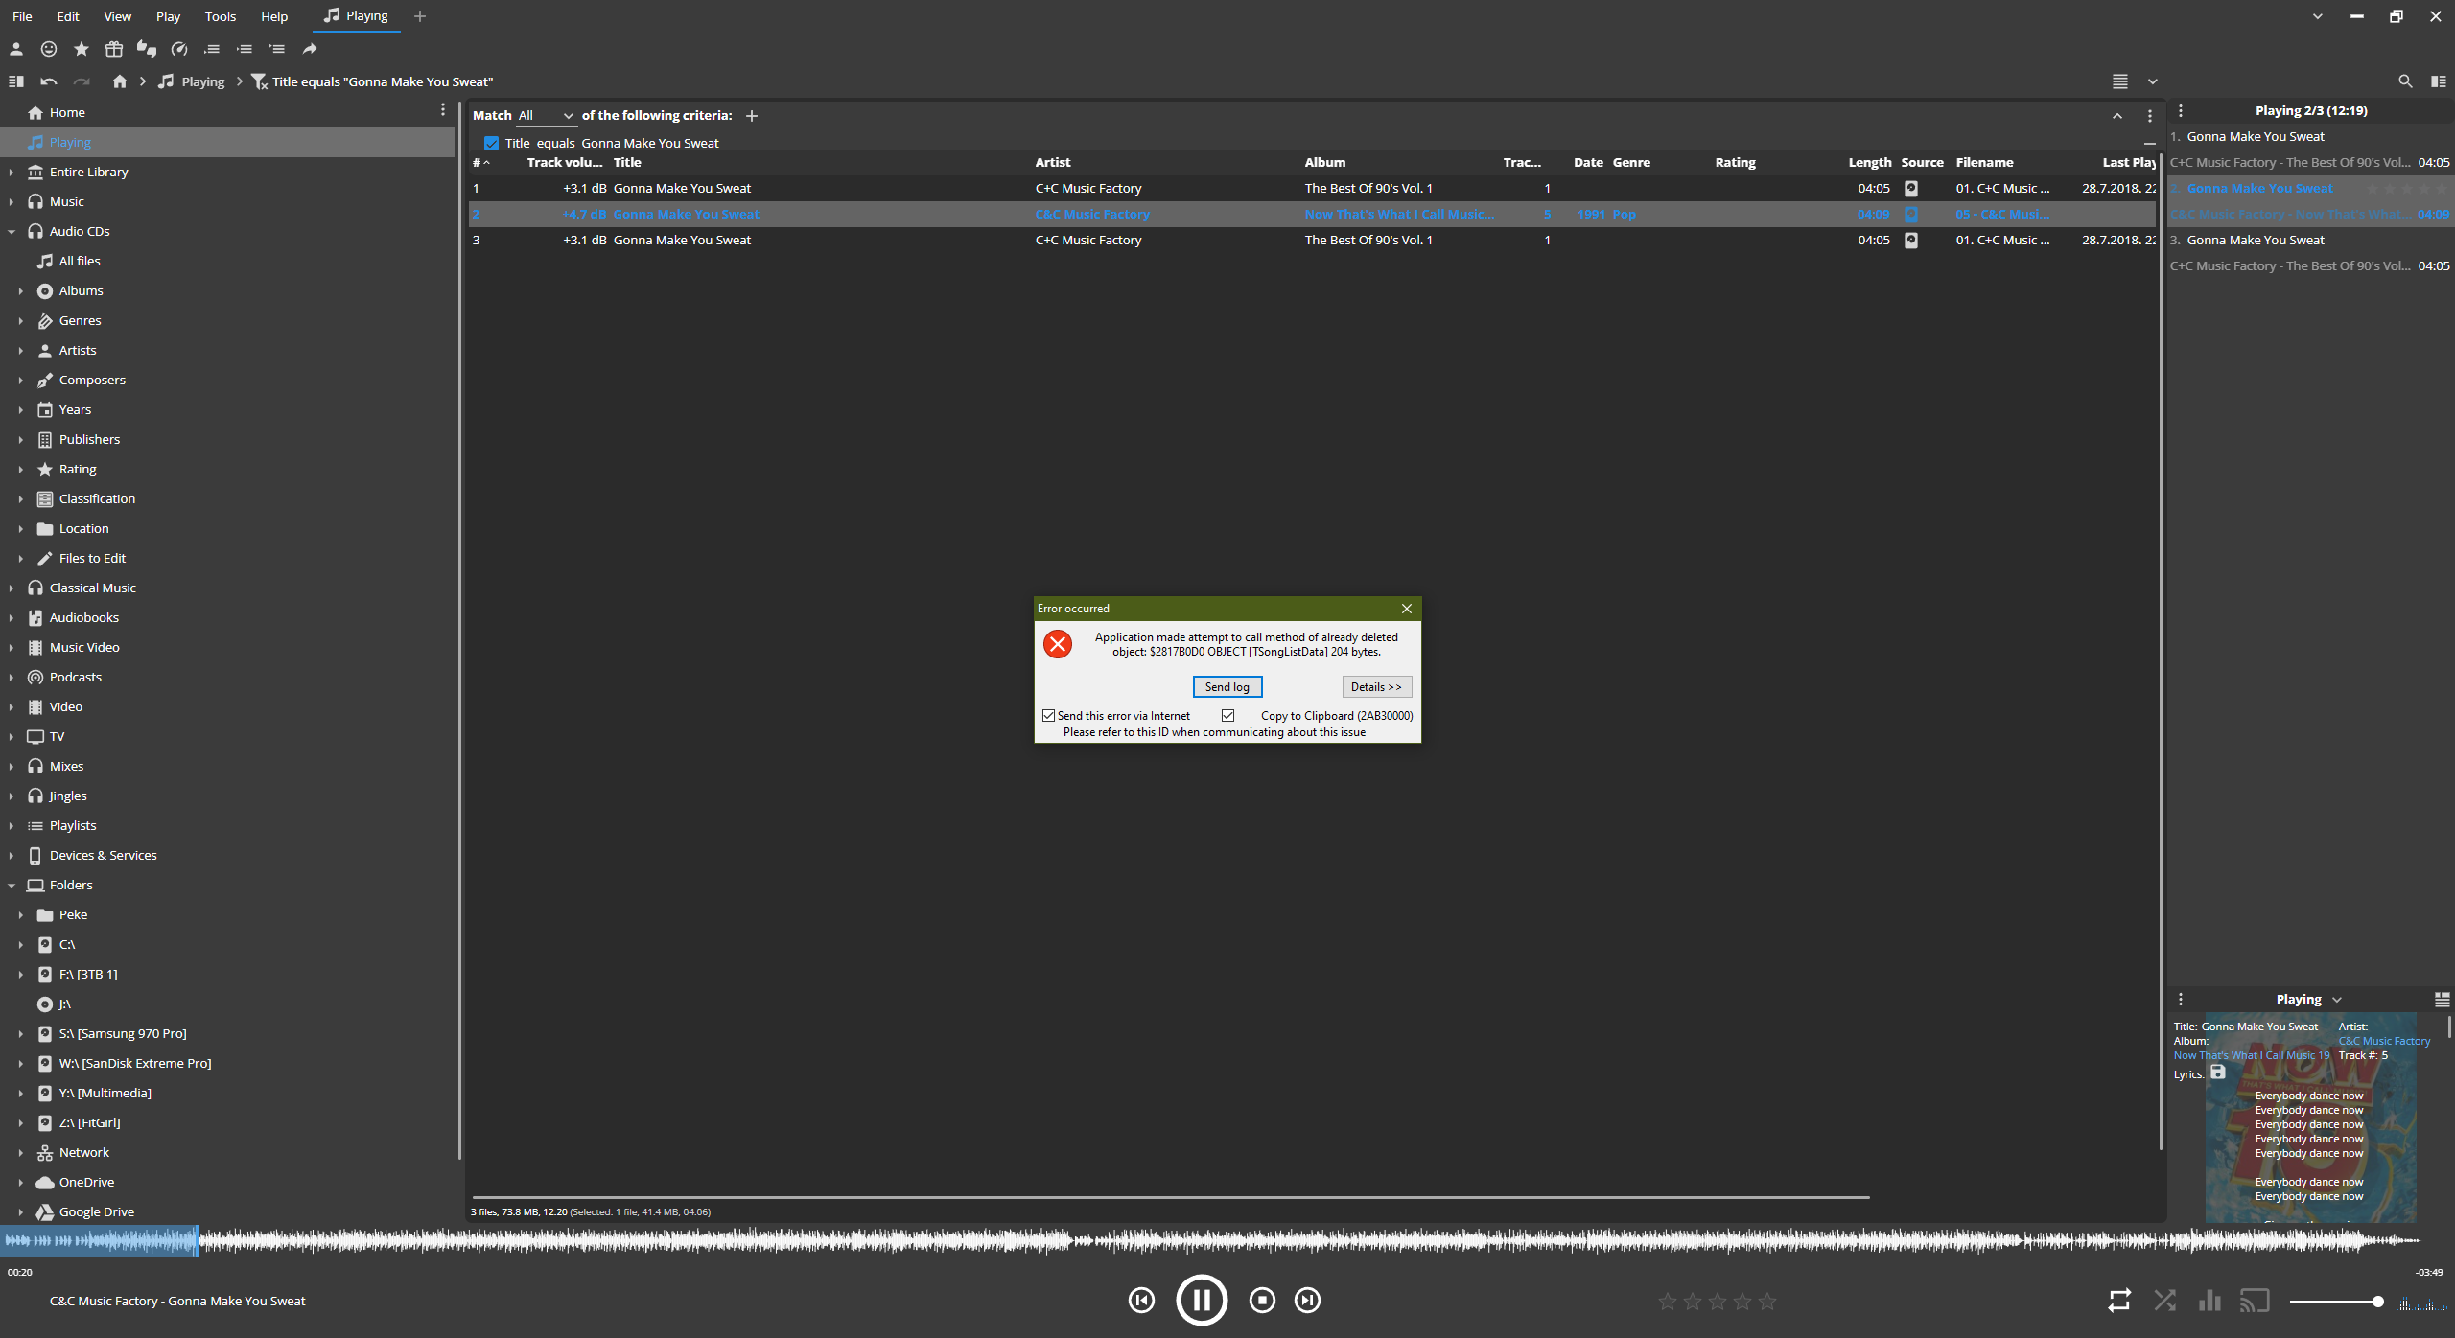Collapse the Audio CDs tree node
Viewport: 2455px width, 1338px height.
pyautogui.click(x=12, y=232)
